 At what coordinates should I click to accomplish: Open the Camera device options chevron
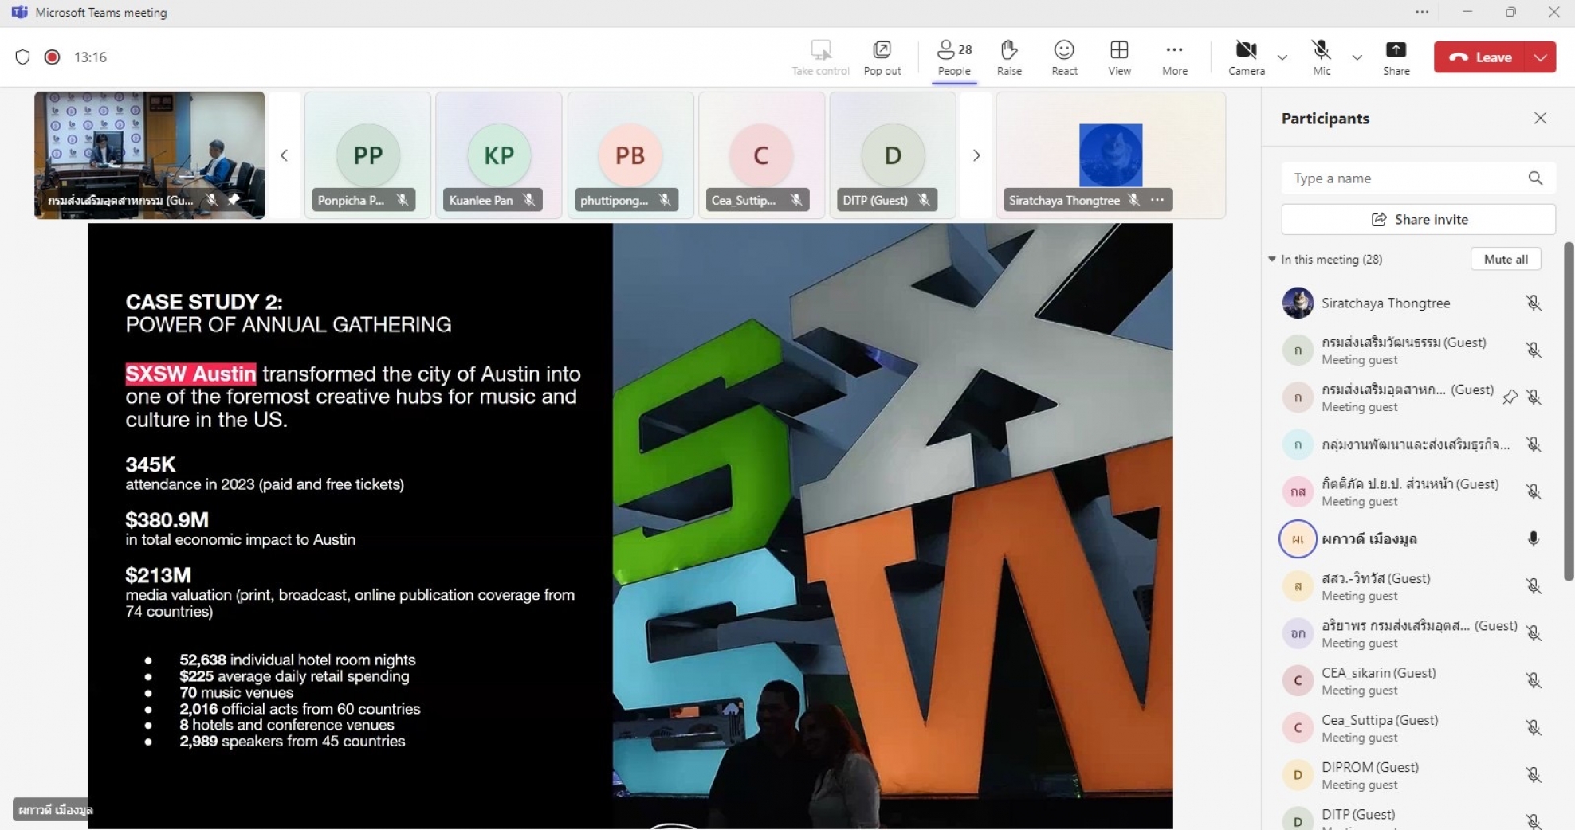coord(1282,57)
